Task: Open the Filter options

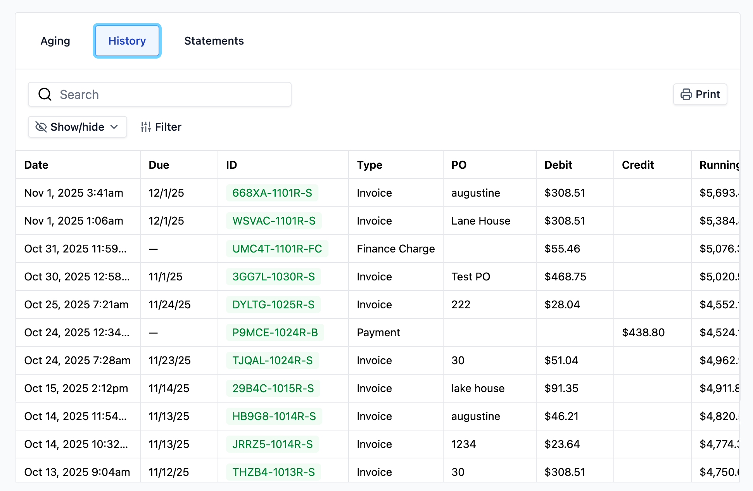Action: pyautogui.click(x=161, y=127)
